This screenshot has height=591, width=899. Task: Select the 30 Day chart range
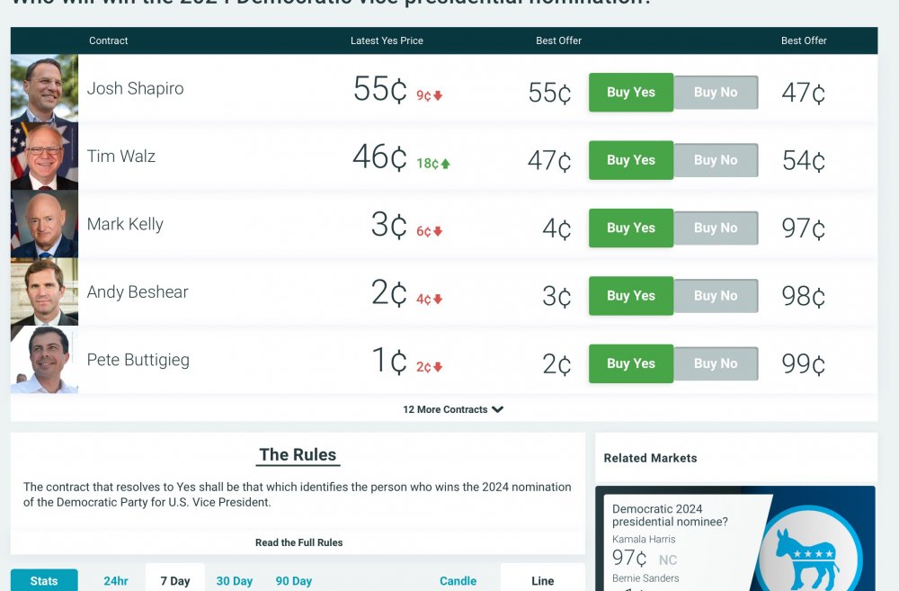235,581
